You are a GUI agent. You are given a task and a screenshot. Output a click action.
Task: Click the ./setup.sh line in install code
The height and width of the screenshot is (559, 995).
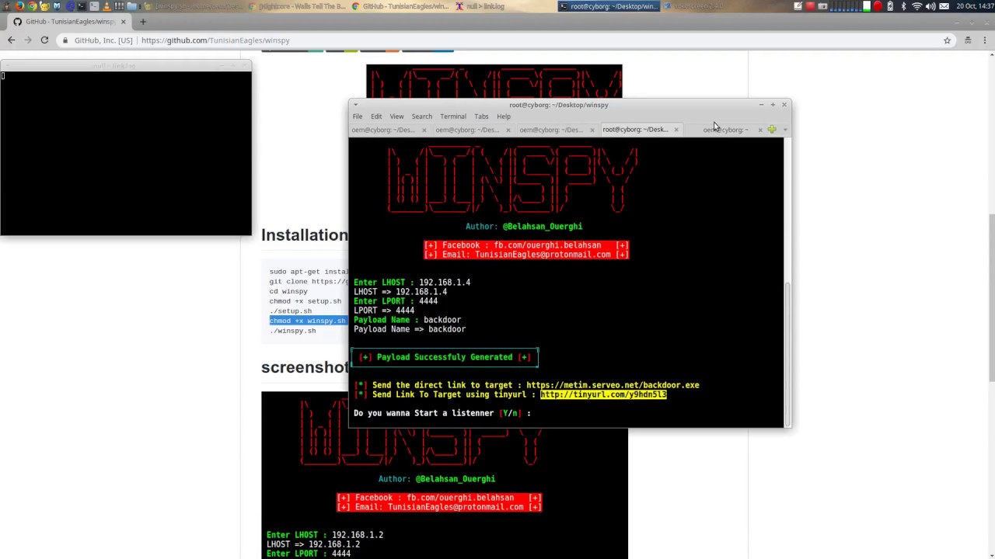(291, 311)
